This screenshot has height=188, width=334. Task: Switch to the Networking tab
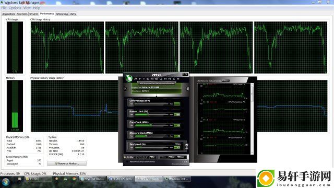(62, 14)
